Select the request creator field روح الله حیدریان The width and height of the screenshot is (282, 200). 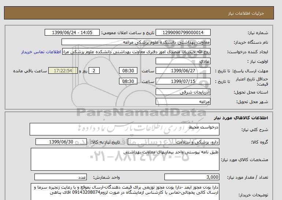pos(136,51)
